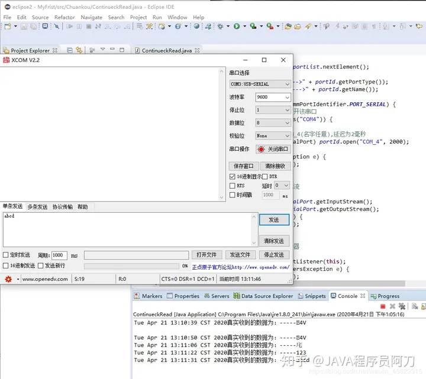Click the Terminate debug icon in top toolbar
Viewport: 426px width, 379px height.
pyautogui.click(x=89, y=27)
